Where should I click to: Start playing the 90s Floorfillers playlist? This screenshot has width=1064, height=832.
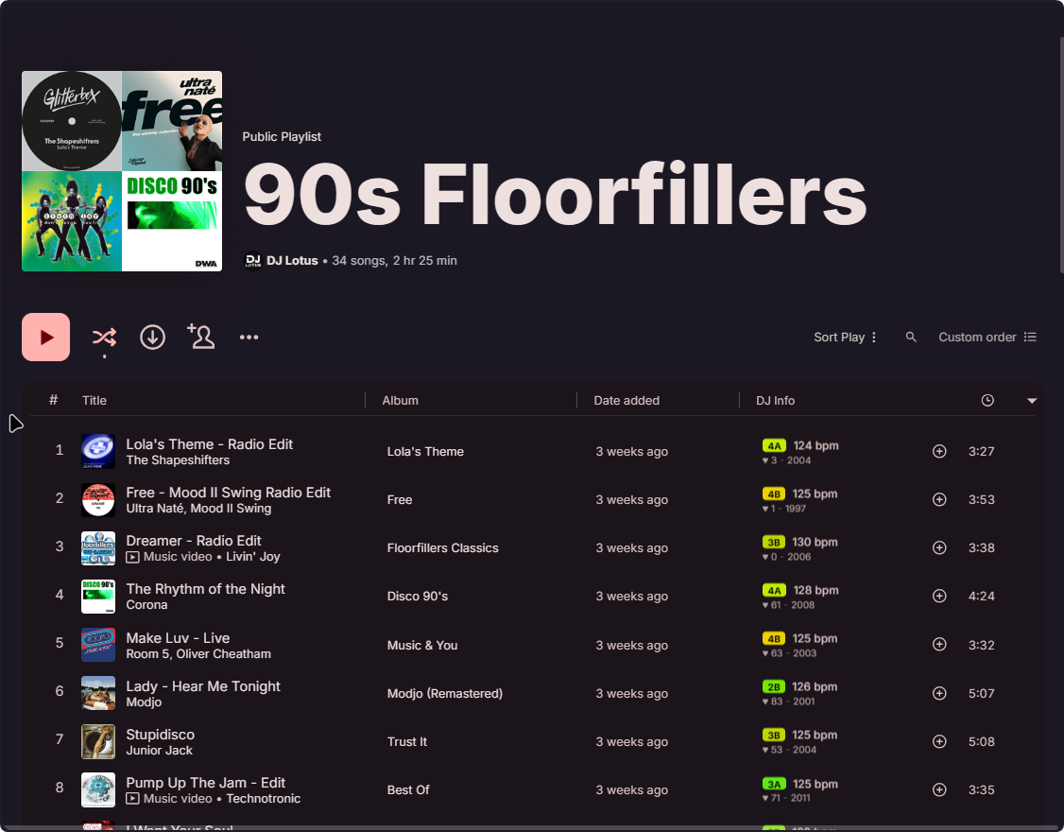45,337
